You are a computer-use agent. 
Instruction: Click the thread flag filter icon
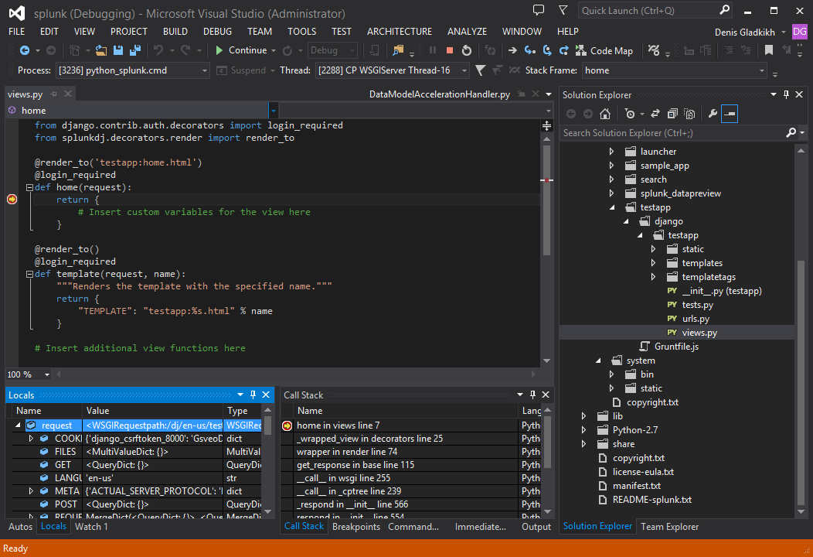(x=481, y=70)
